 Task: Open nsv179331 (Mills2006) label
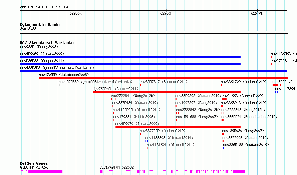(134, 117)
